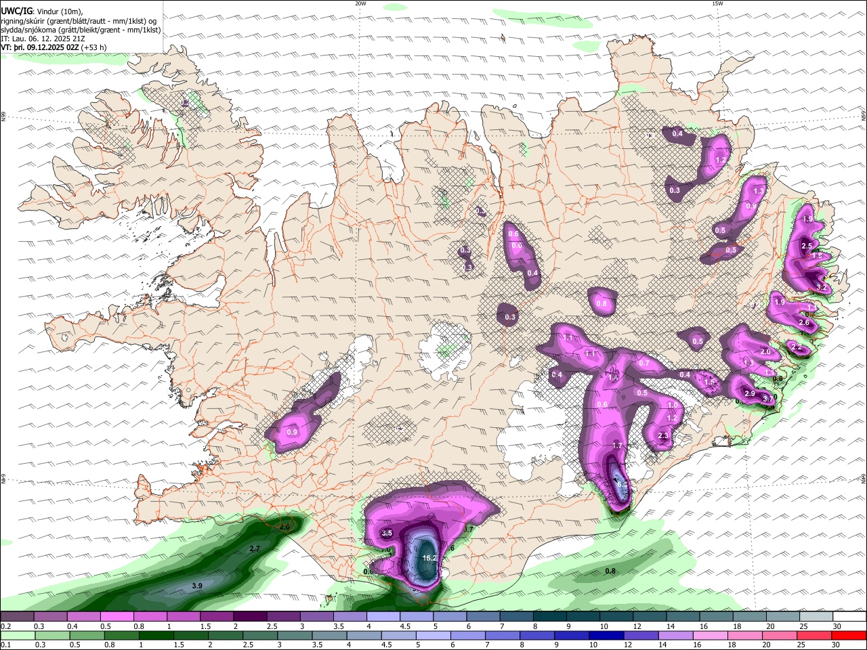Click the "0.2" label in upper legend
Viewport: 867px width, 650px height.
(x=5, y=626)
